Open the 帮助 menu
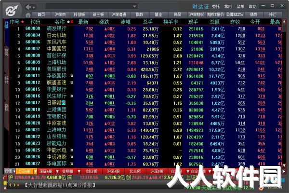The height and width of the screenshot is (193, 289). pyautogui.click(x=252, y=7)
